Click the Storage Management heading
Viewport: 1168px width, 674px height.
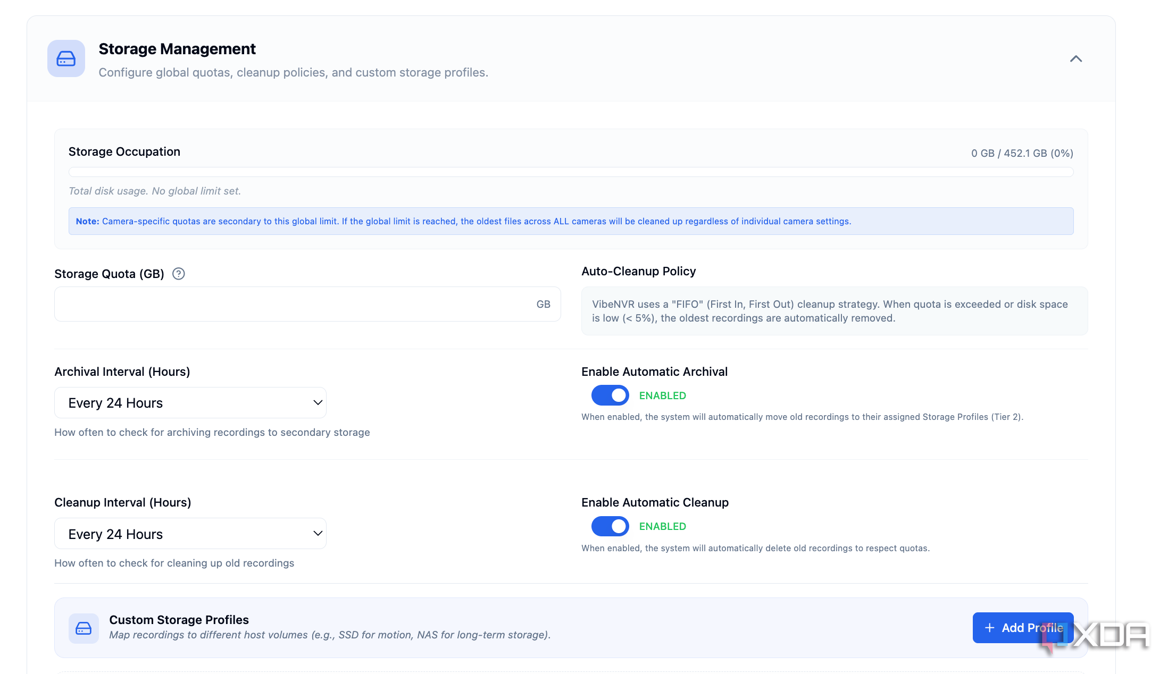tap(177, 49)
